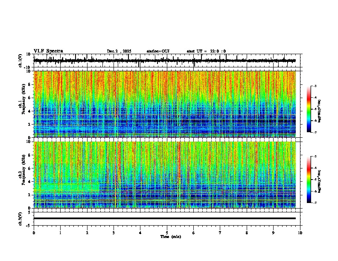Click the "Time (min)" axis label
The height and width of the screenshot is (261, 338).
(x=171, y=237)
